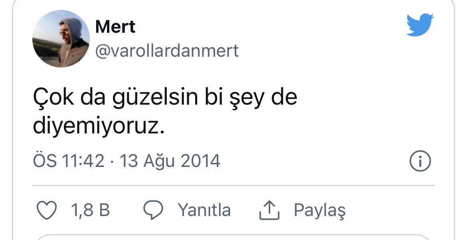Click the partially visible box below the actions

click(234, 237)
